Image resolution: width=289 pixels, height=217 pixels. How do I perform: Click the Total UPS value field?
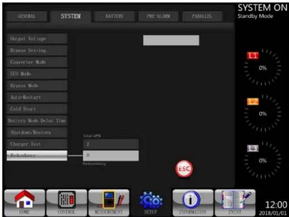click(x=111, y=144)
